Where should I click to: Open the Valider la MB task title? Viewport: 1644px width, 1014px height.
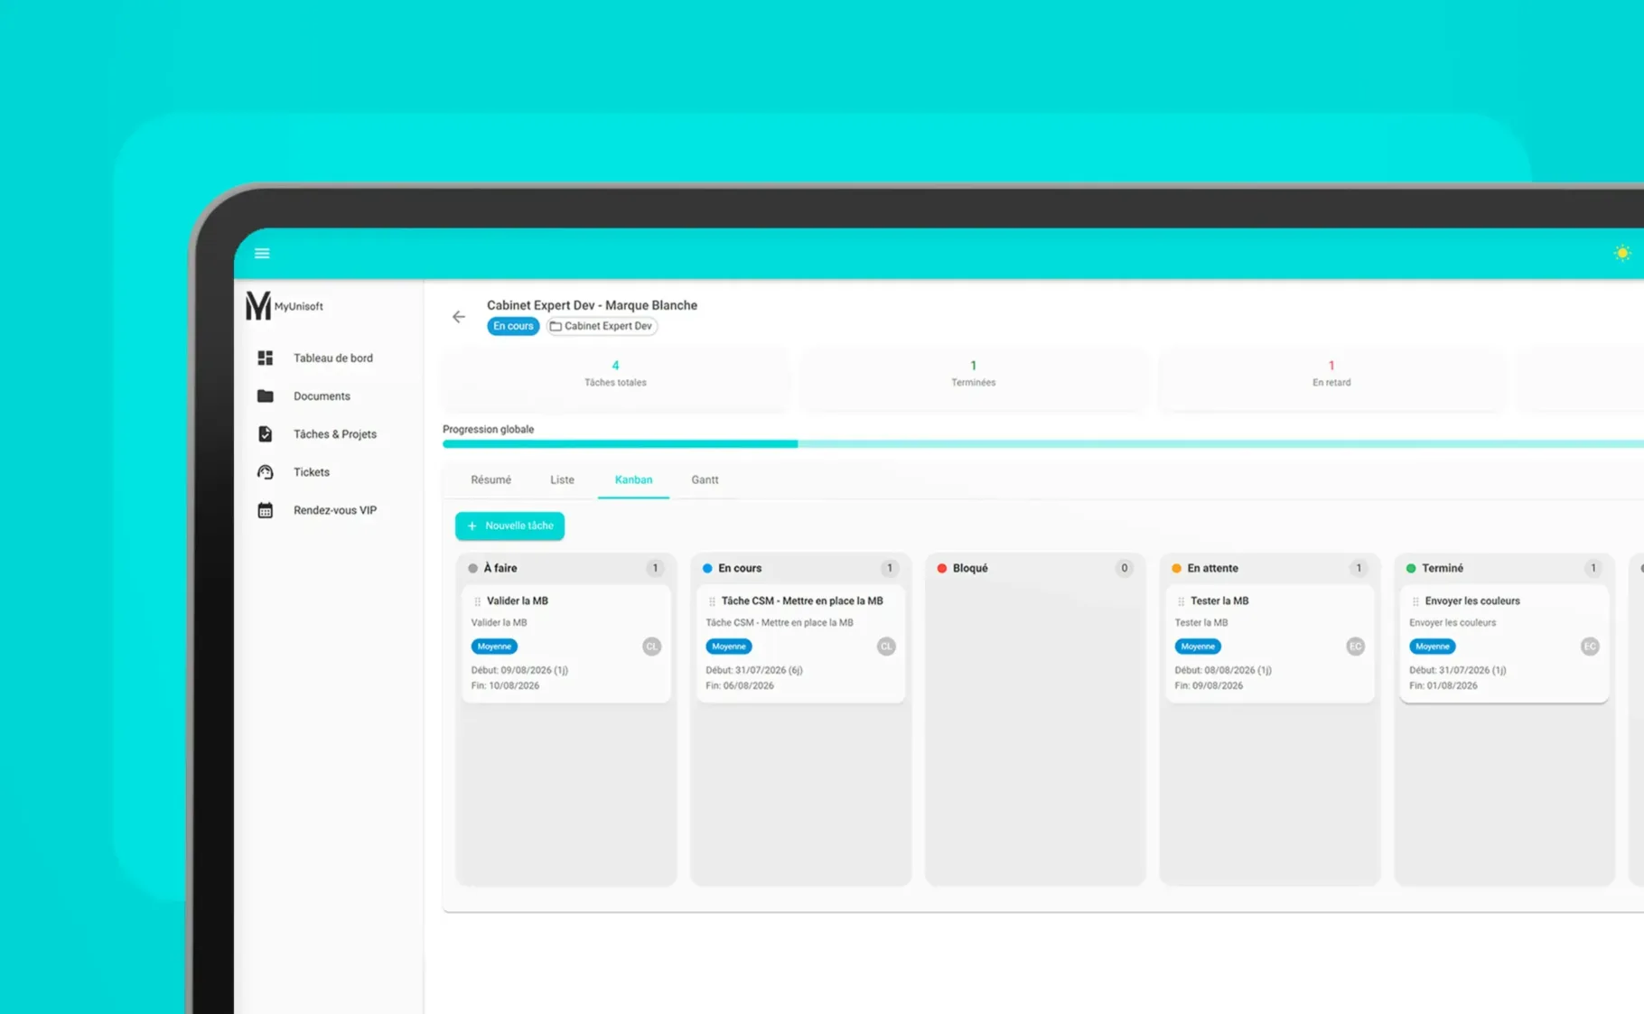pos(517,601)
